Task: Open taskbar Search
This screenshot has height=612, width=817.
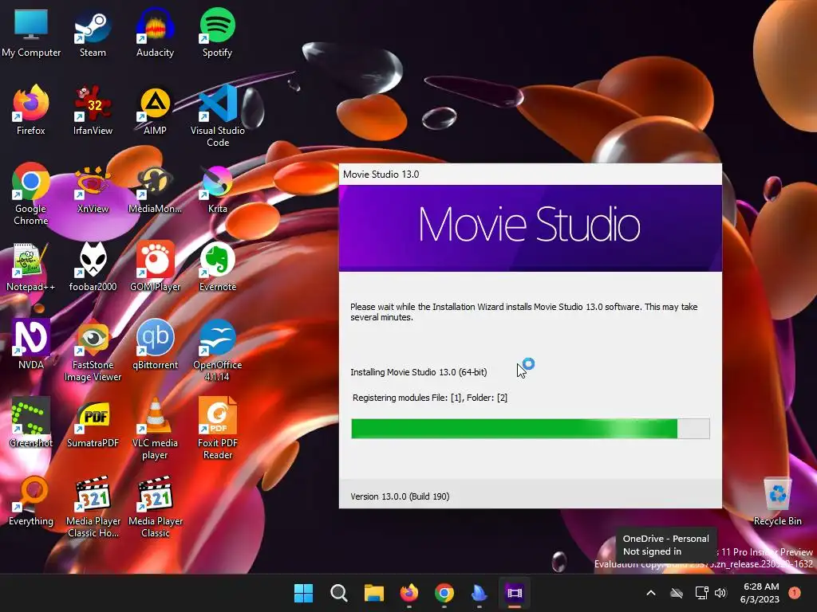Action: click(338, 593)
